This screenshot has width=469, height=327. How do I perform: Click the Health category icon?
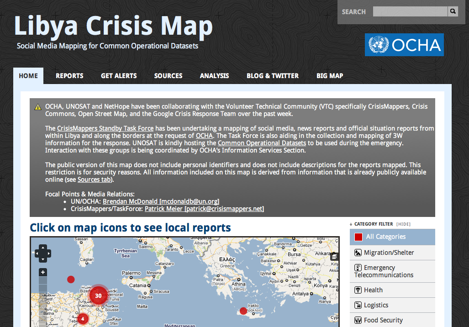click(358, 290)
